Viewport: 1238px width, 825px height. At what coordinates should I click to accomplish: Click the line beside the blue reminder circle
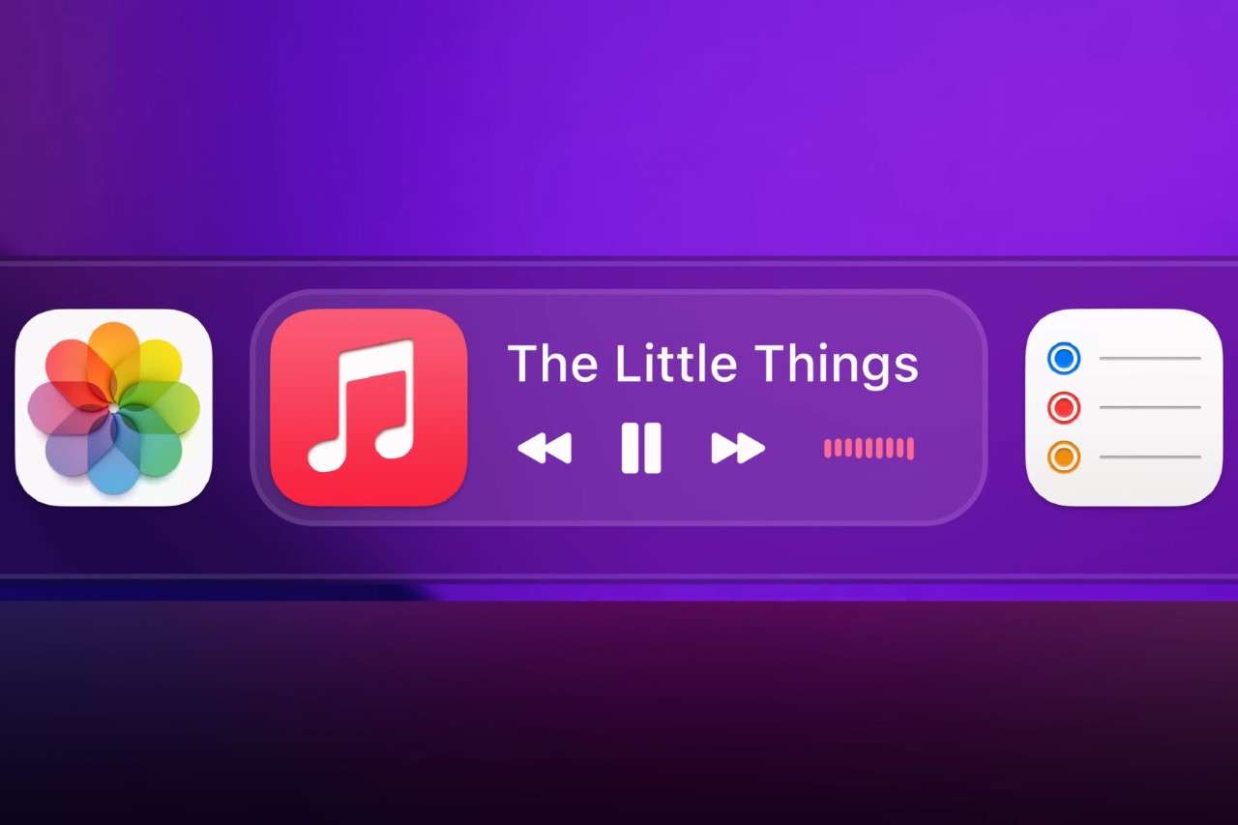[1150, 359]
